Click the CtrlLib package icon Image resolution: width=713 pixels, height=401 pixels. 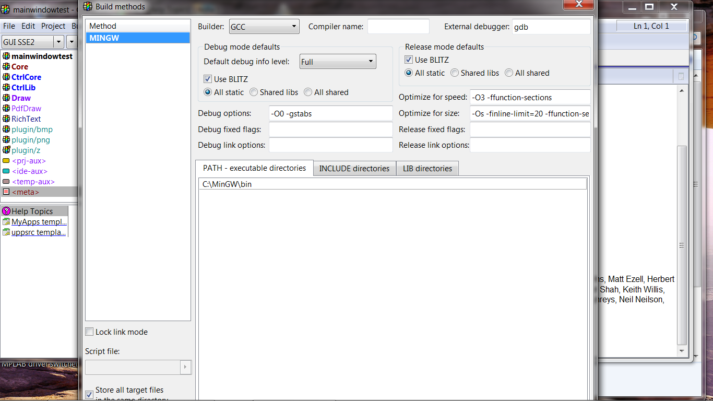point(6,88)
